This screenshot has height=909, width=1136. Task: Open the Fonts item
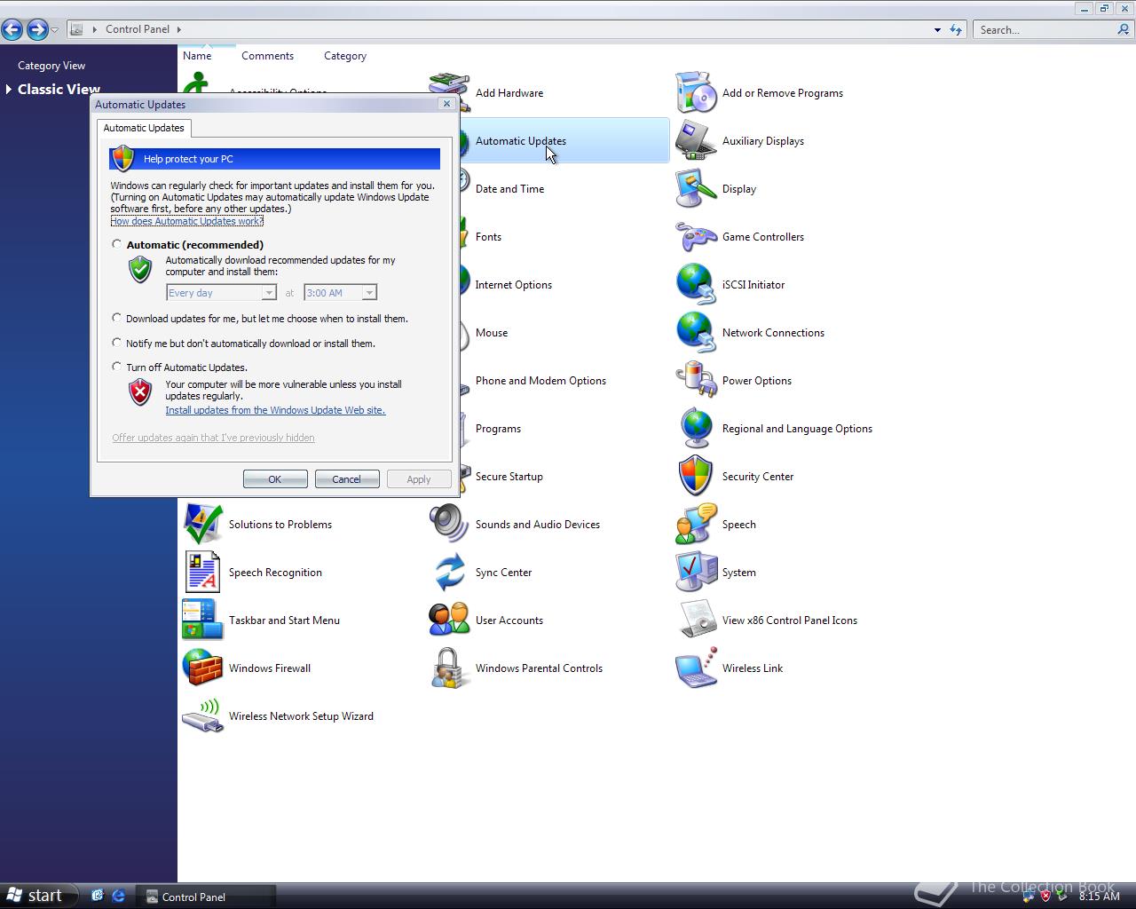coord(488,237)
